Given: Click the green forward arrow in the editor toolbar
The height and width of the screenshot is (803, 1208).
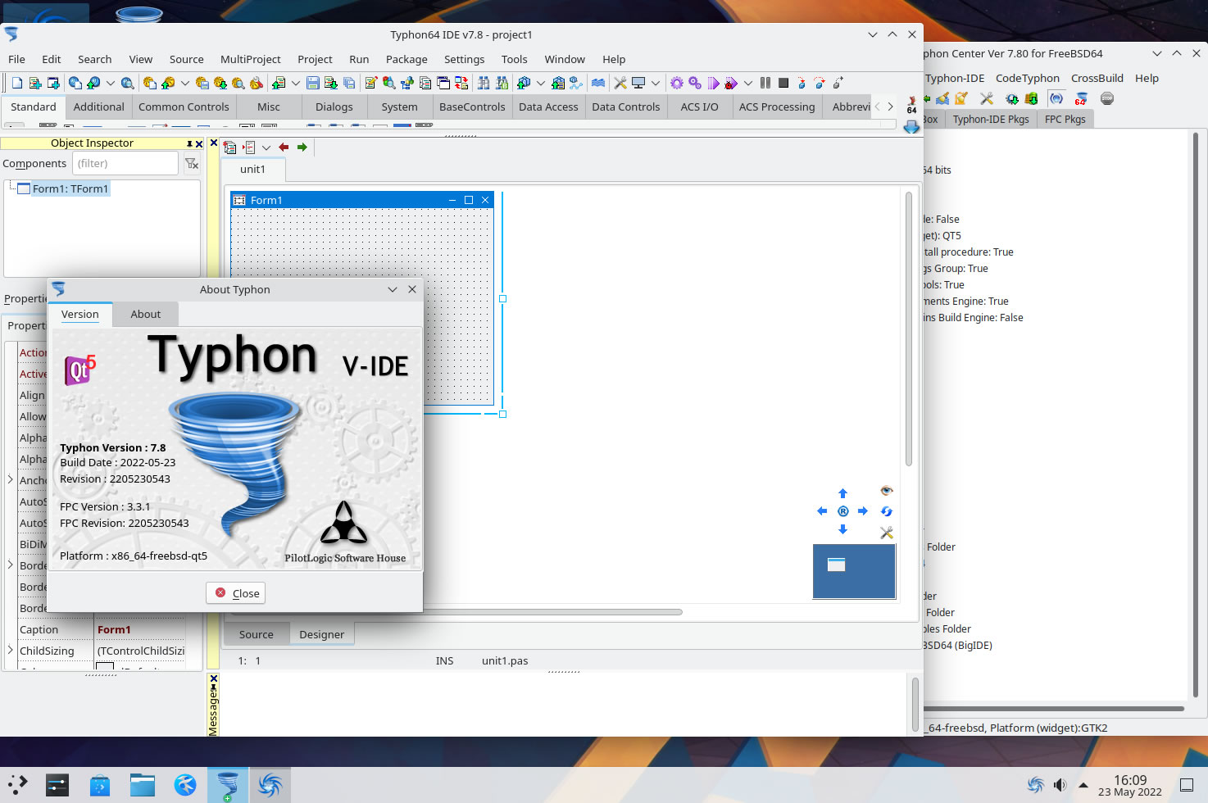Looking at the screenshot, I should tap(302, 147).
